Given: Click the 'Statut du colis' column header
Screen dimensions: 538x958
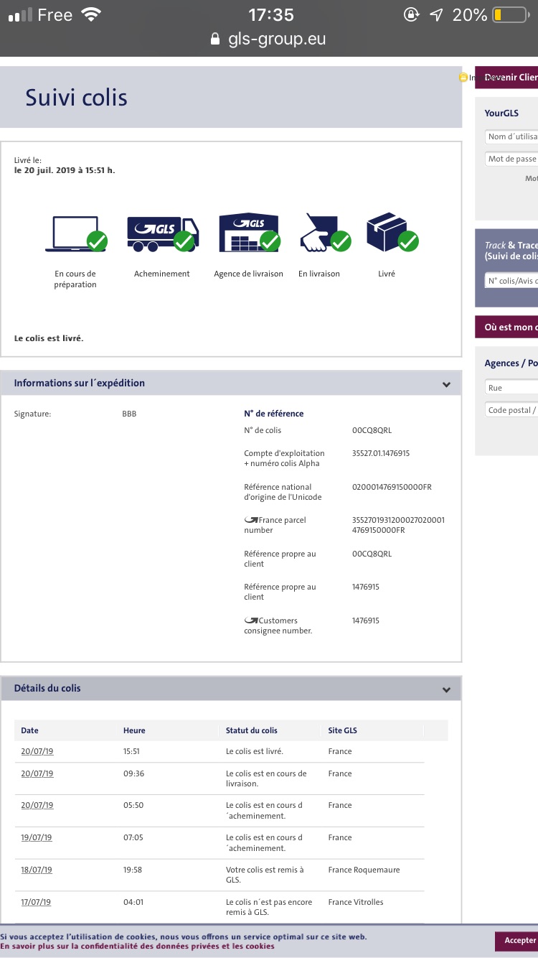Looking at the screenshot, I should point(252,730).
